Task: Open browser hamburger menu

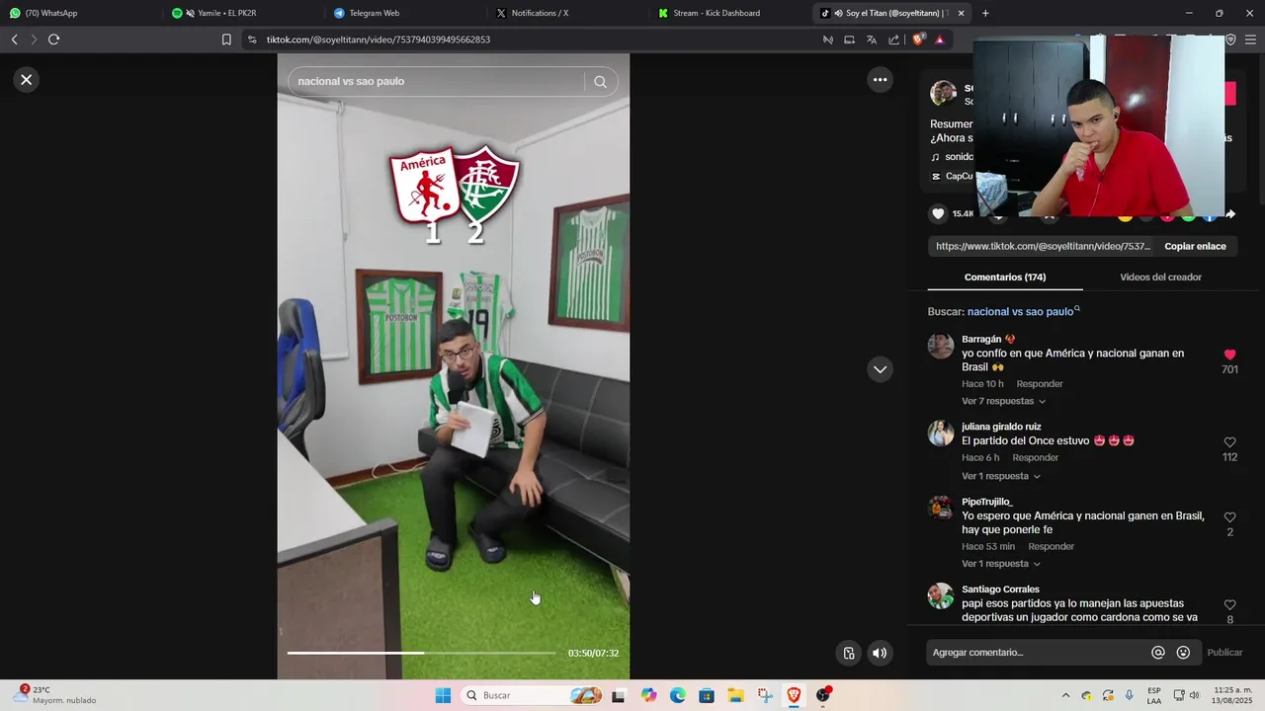Action: [1251, 39]
